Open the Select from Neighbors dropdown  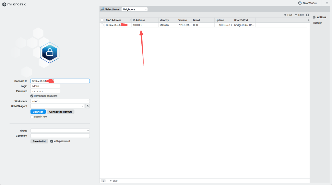click(x=135, y=9)
